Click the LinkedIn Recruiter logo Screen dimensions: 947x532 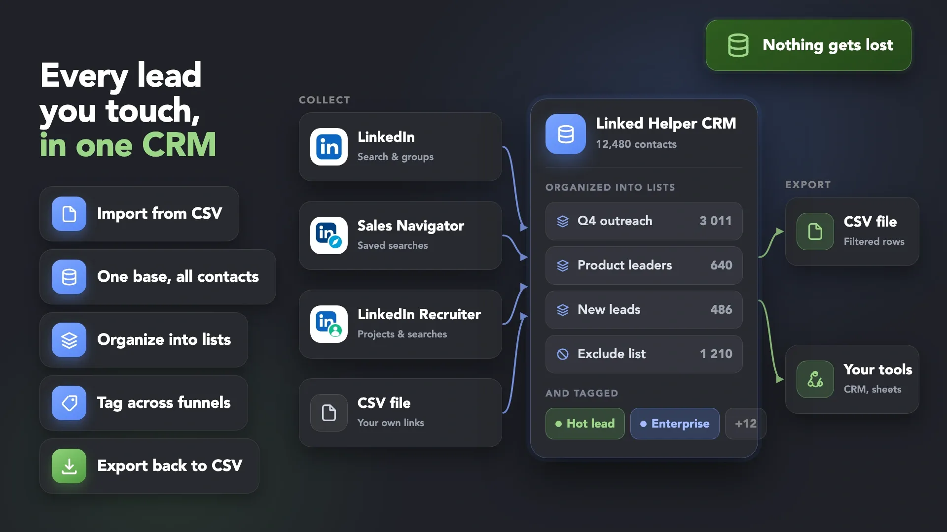click(x=329, y=324)
